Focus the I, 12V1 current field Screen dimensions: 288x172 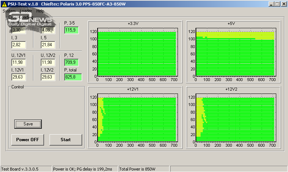[x=18, y=77]
